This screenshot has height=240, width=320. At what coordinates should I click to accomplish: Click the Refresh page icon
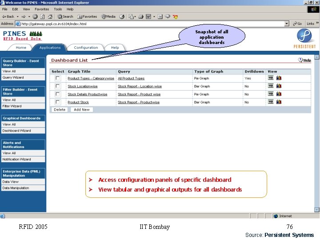point(43,16)
